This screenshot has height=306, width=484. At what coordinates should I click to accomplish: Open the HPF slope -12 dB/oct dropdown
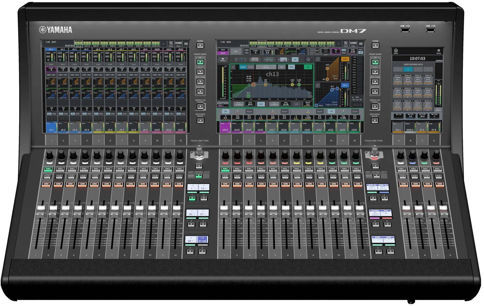click(x=239, y=104)
